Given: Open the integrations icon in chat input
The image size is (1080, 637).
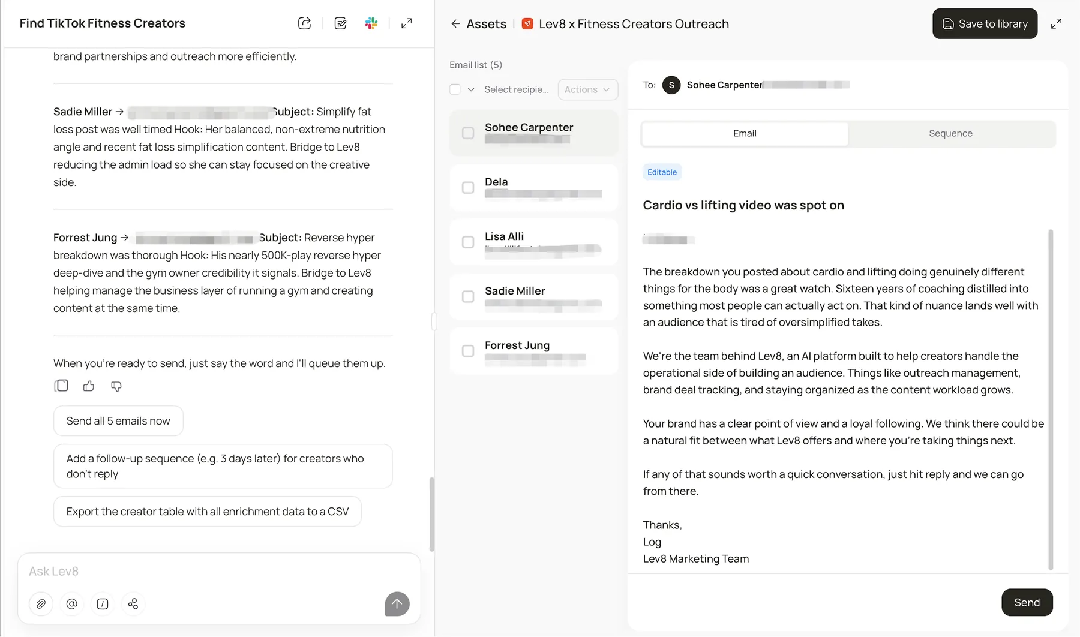Looking at the screenshot, I should point(133,603).
